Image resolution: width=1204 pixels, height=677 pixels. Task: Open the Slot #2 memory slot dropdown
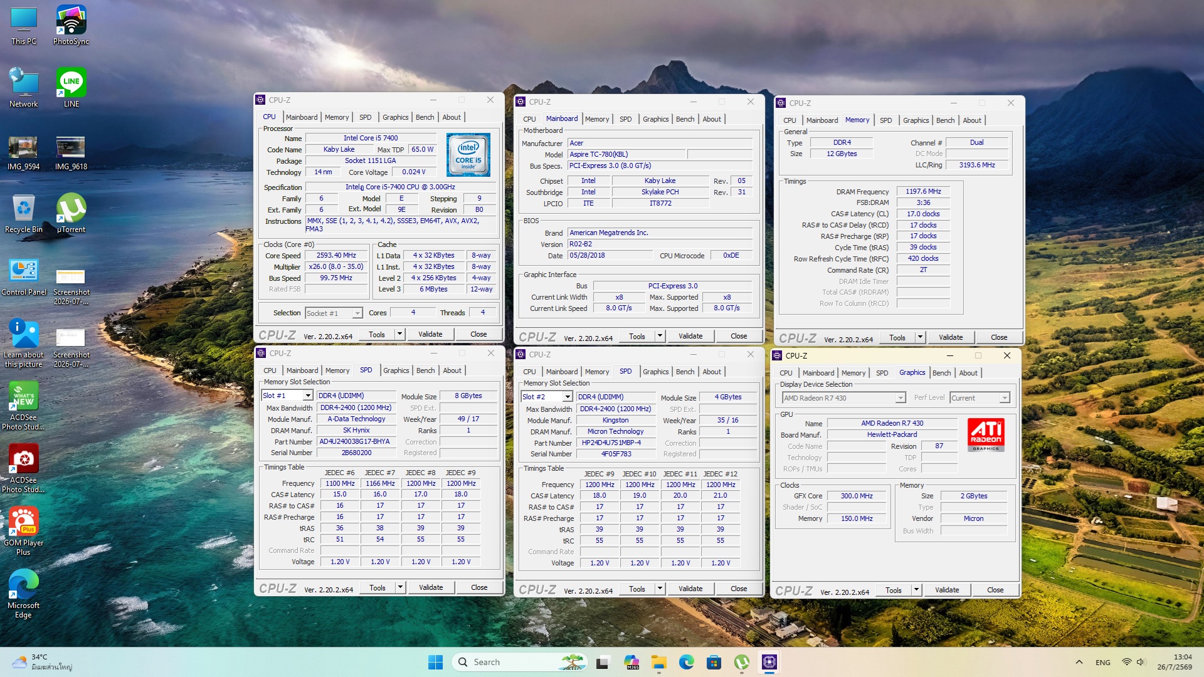pos(547,397)
